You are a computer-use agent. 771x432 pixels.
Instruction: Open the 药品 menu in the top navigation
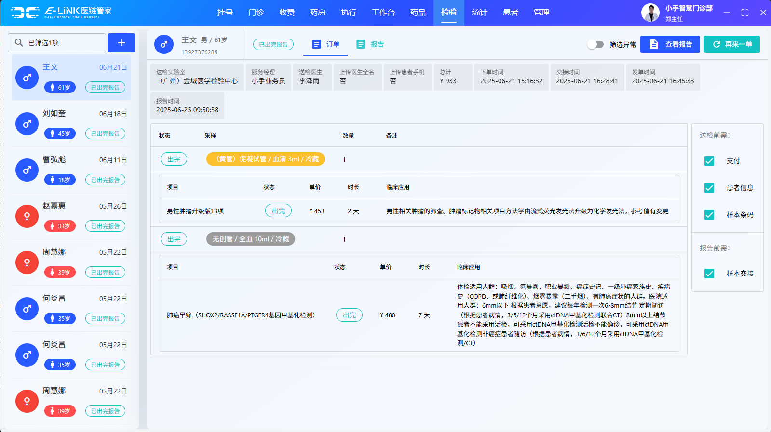pos(418,13)
